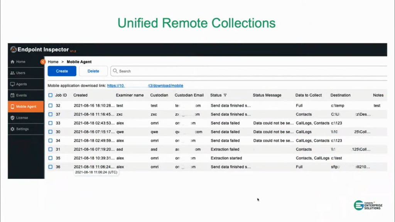
Task: Open License in the sidebar menu
Action: [x=26, y=118]
